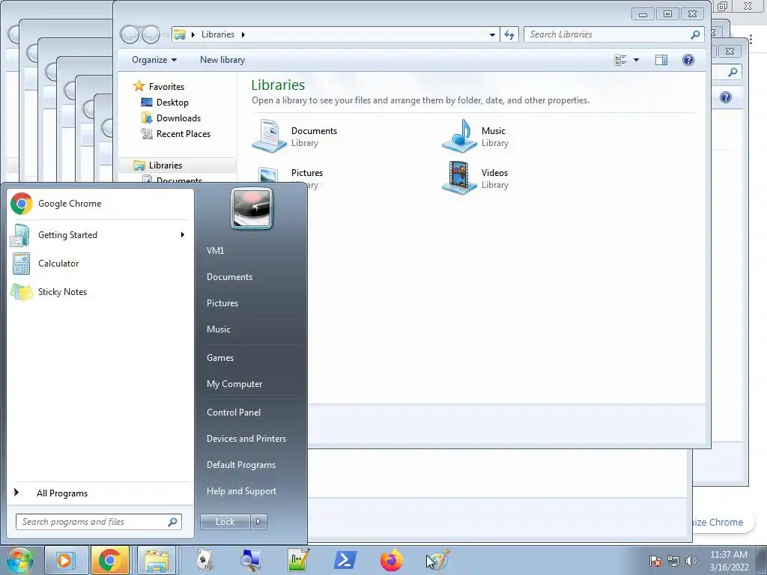Viewport: 767px width, 575px height.
Task: Click refresh button beside address bar
Action: pyautogui.click(x=509, y=34)
